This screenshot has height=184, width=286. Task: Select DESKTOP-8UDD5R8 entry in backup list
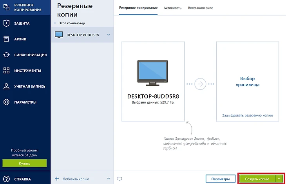click(82, 35)
